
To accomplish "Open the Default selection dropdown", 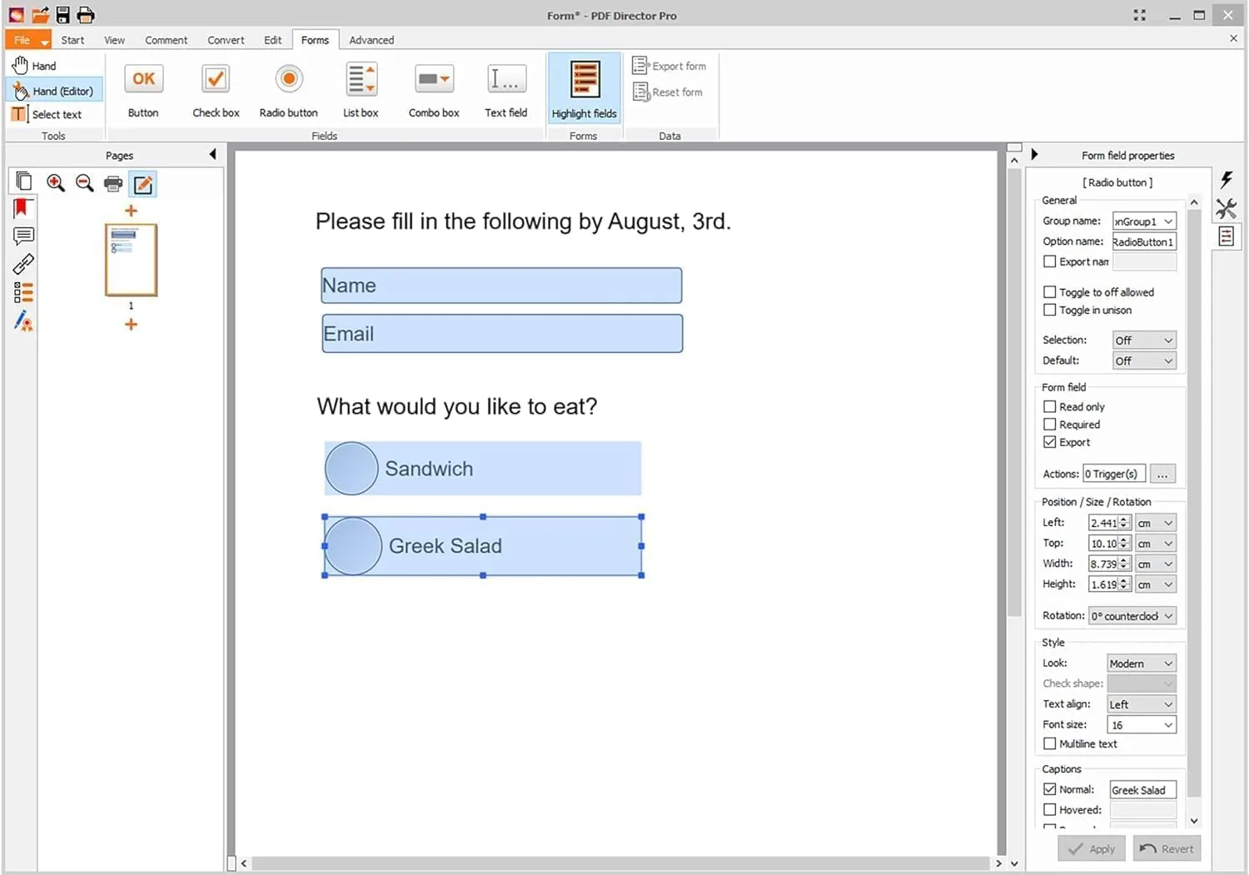I will click(x=1167, y=360).
